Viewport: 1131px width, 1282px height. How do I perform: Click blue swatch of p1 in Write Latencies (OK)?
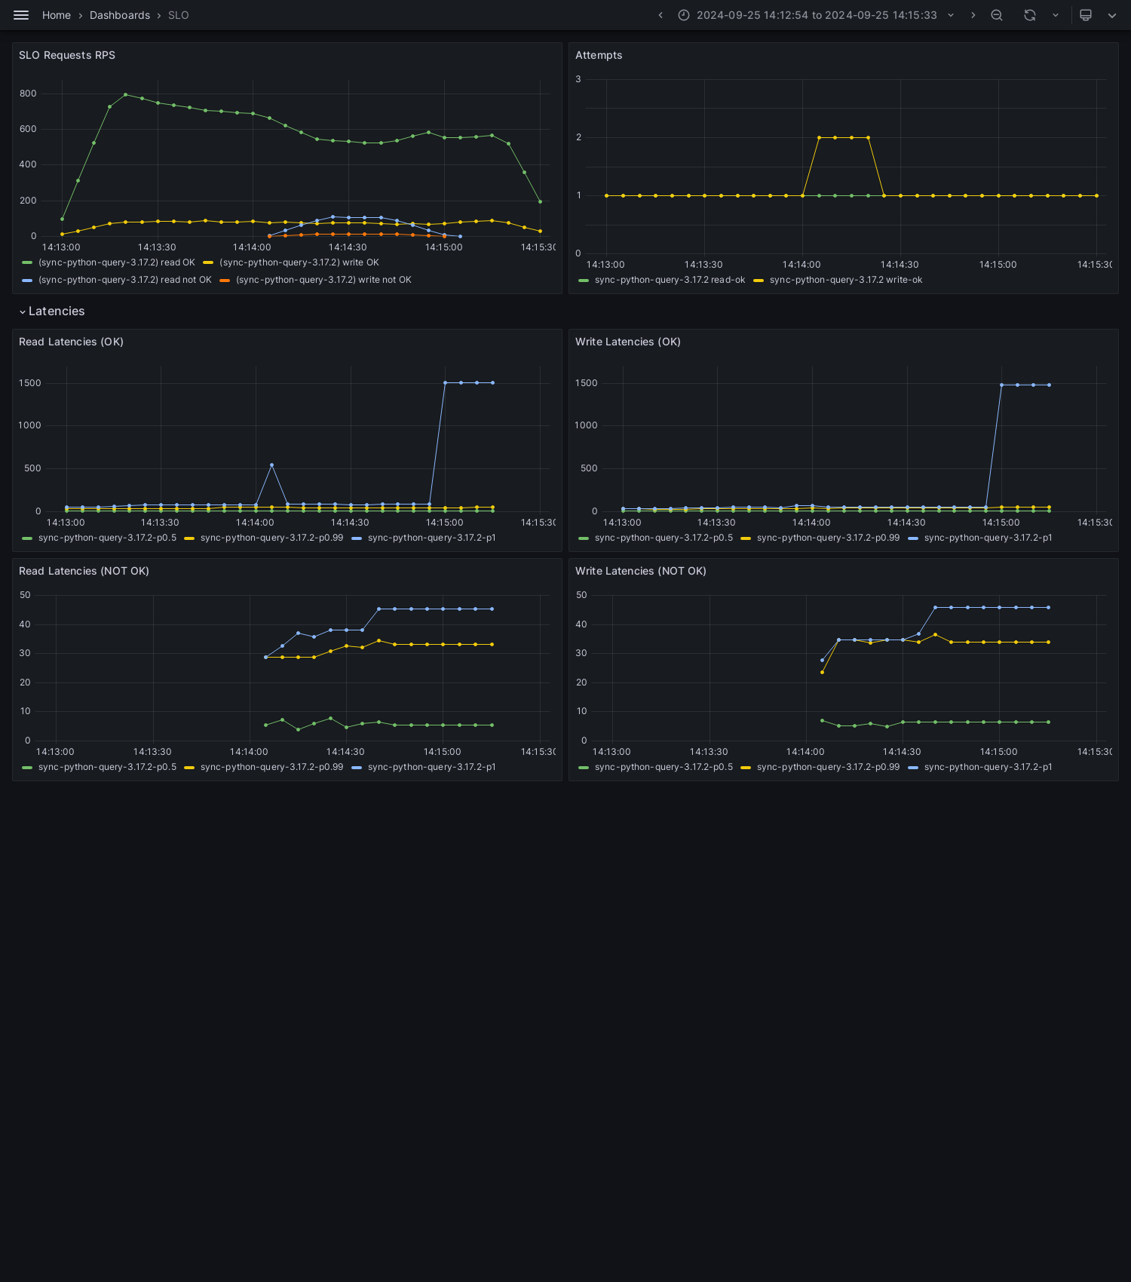[913, 538]
